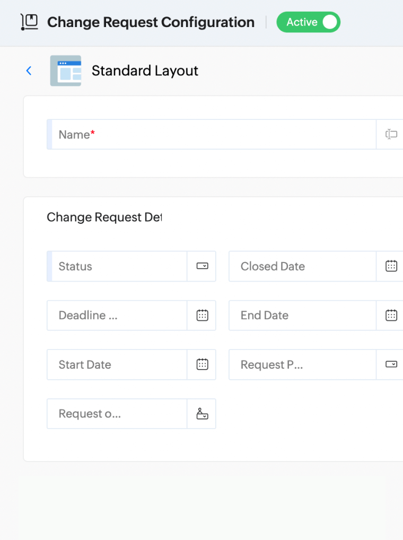
Task: Click the dropdown icon on Request Priority field
Action: [391, 364]
